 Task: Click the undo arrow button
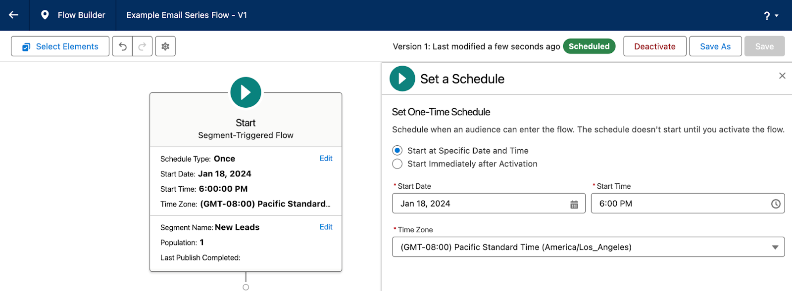pos(122,46)
